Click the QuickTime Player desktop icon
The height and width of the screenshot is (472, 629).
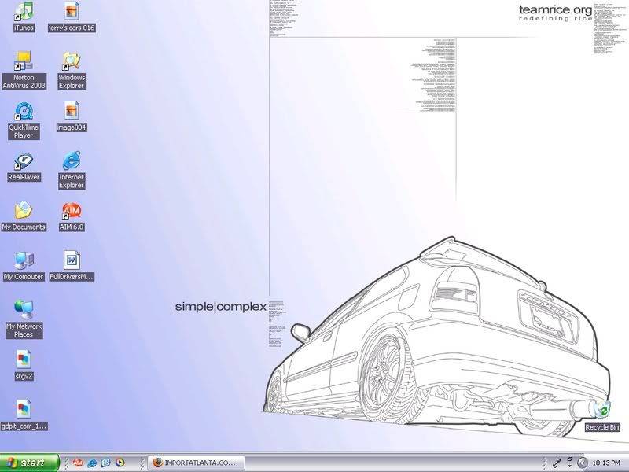point(24,111)
